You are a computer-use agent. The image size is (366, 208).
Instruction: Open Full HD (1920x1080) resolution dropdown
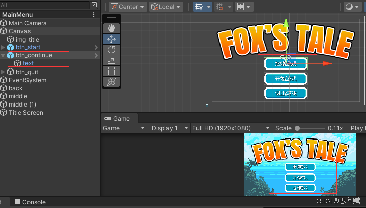pyautogui.click(x=231, y=128)
